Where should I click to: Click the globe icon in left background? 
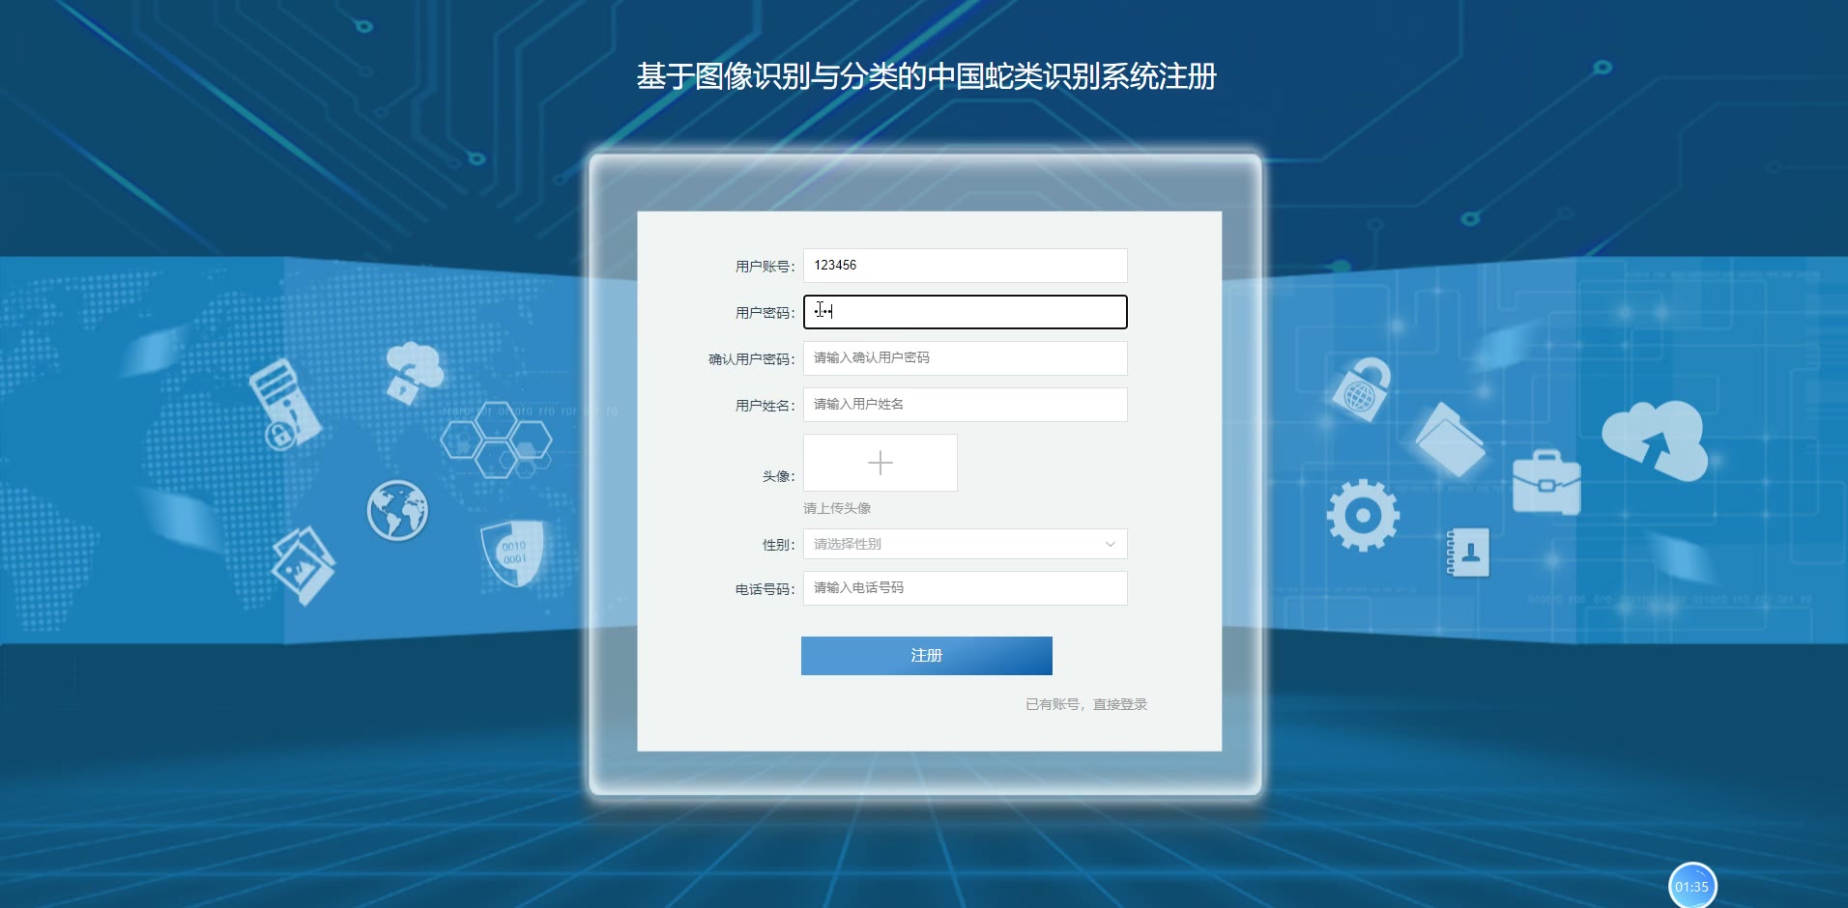[397, 510]
